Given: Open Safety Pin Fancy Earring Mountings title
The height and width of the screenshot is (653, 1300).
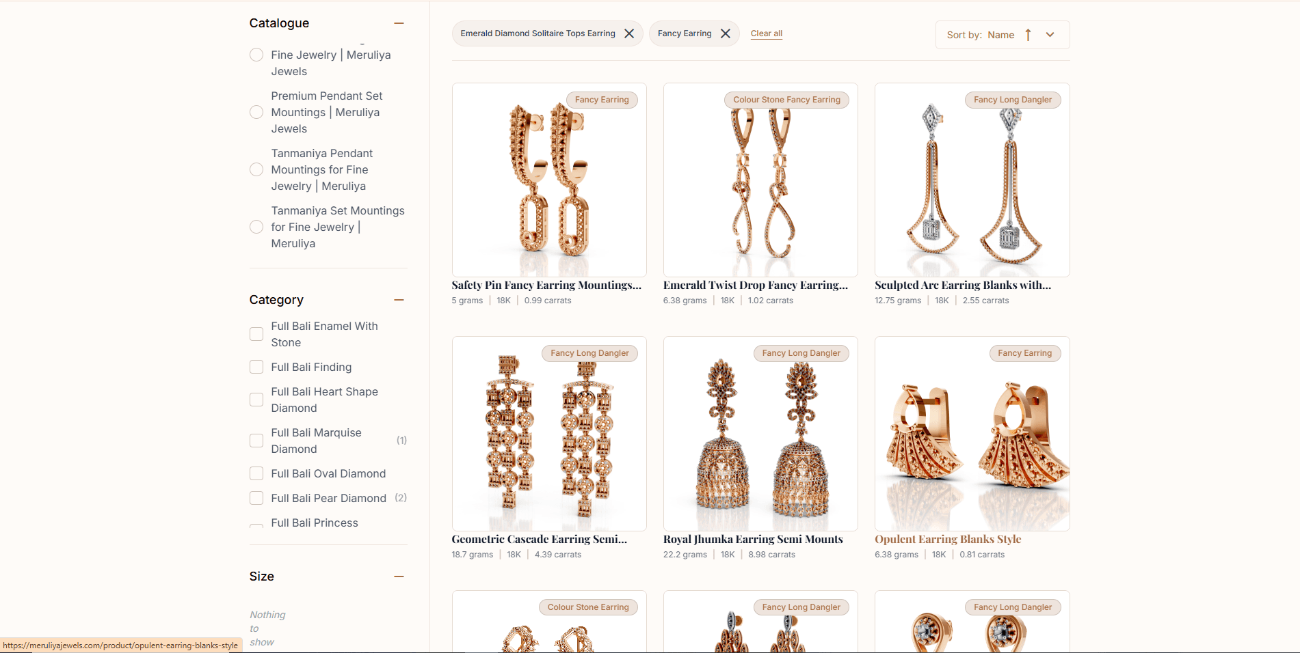Looking at the screenshot, I should 546,286.
